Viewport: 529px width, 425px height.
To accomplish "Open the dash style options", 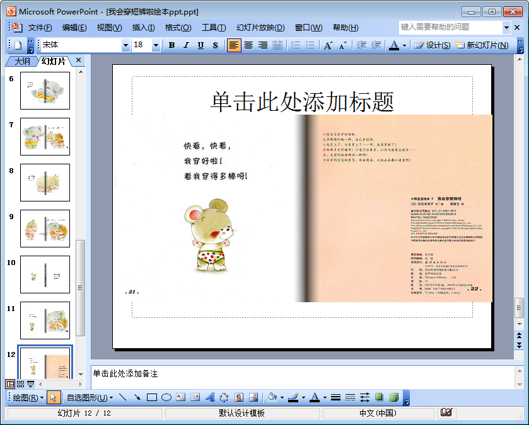I will [x=350, y=397].
